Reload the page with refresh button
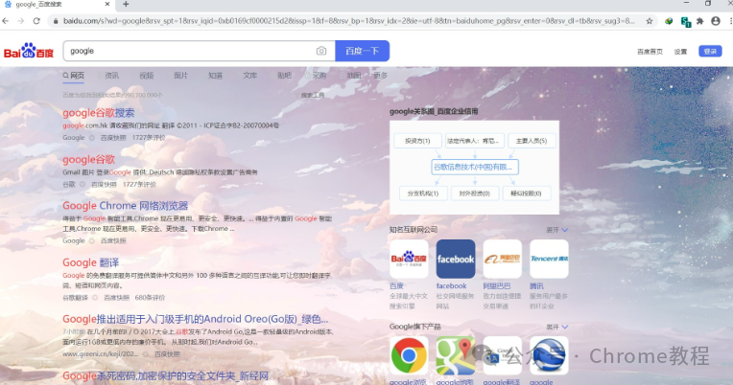The width and height of the screenshot is (733, 385). 36,20
